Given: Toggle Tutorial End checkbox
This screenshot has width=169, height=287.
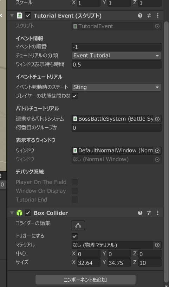Looking at the screenshot, I should point(74,200).
